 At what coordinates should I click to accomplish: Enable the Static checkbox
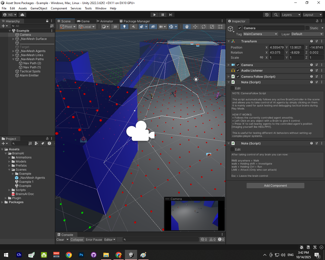pos(307,28)
